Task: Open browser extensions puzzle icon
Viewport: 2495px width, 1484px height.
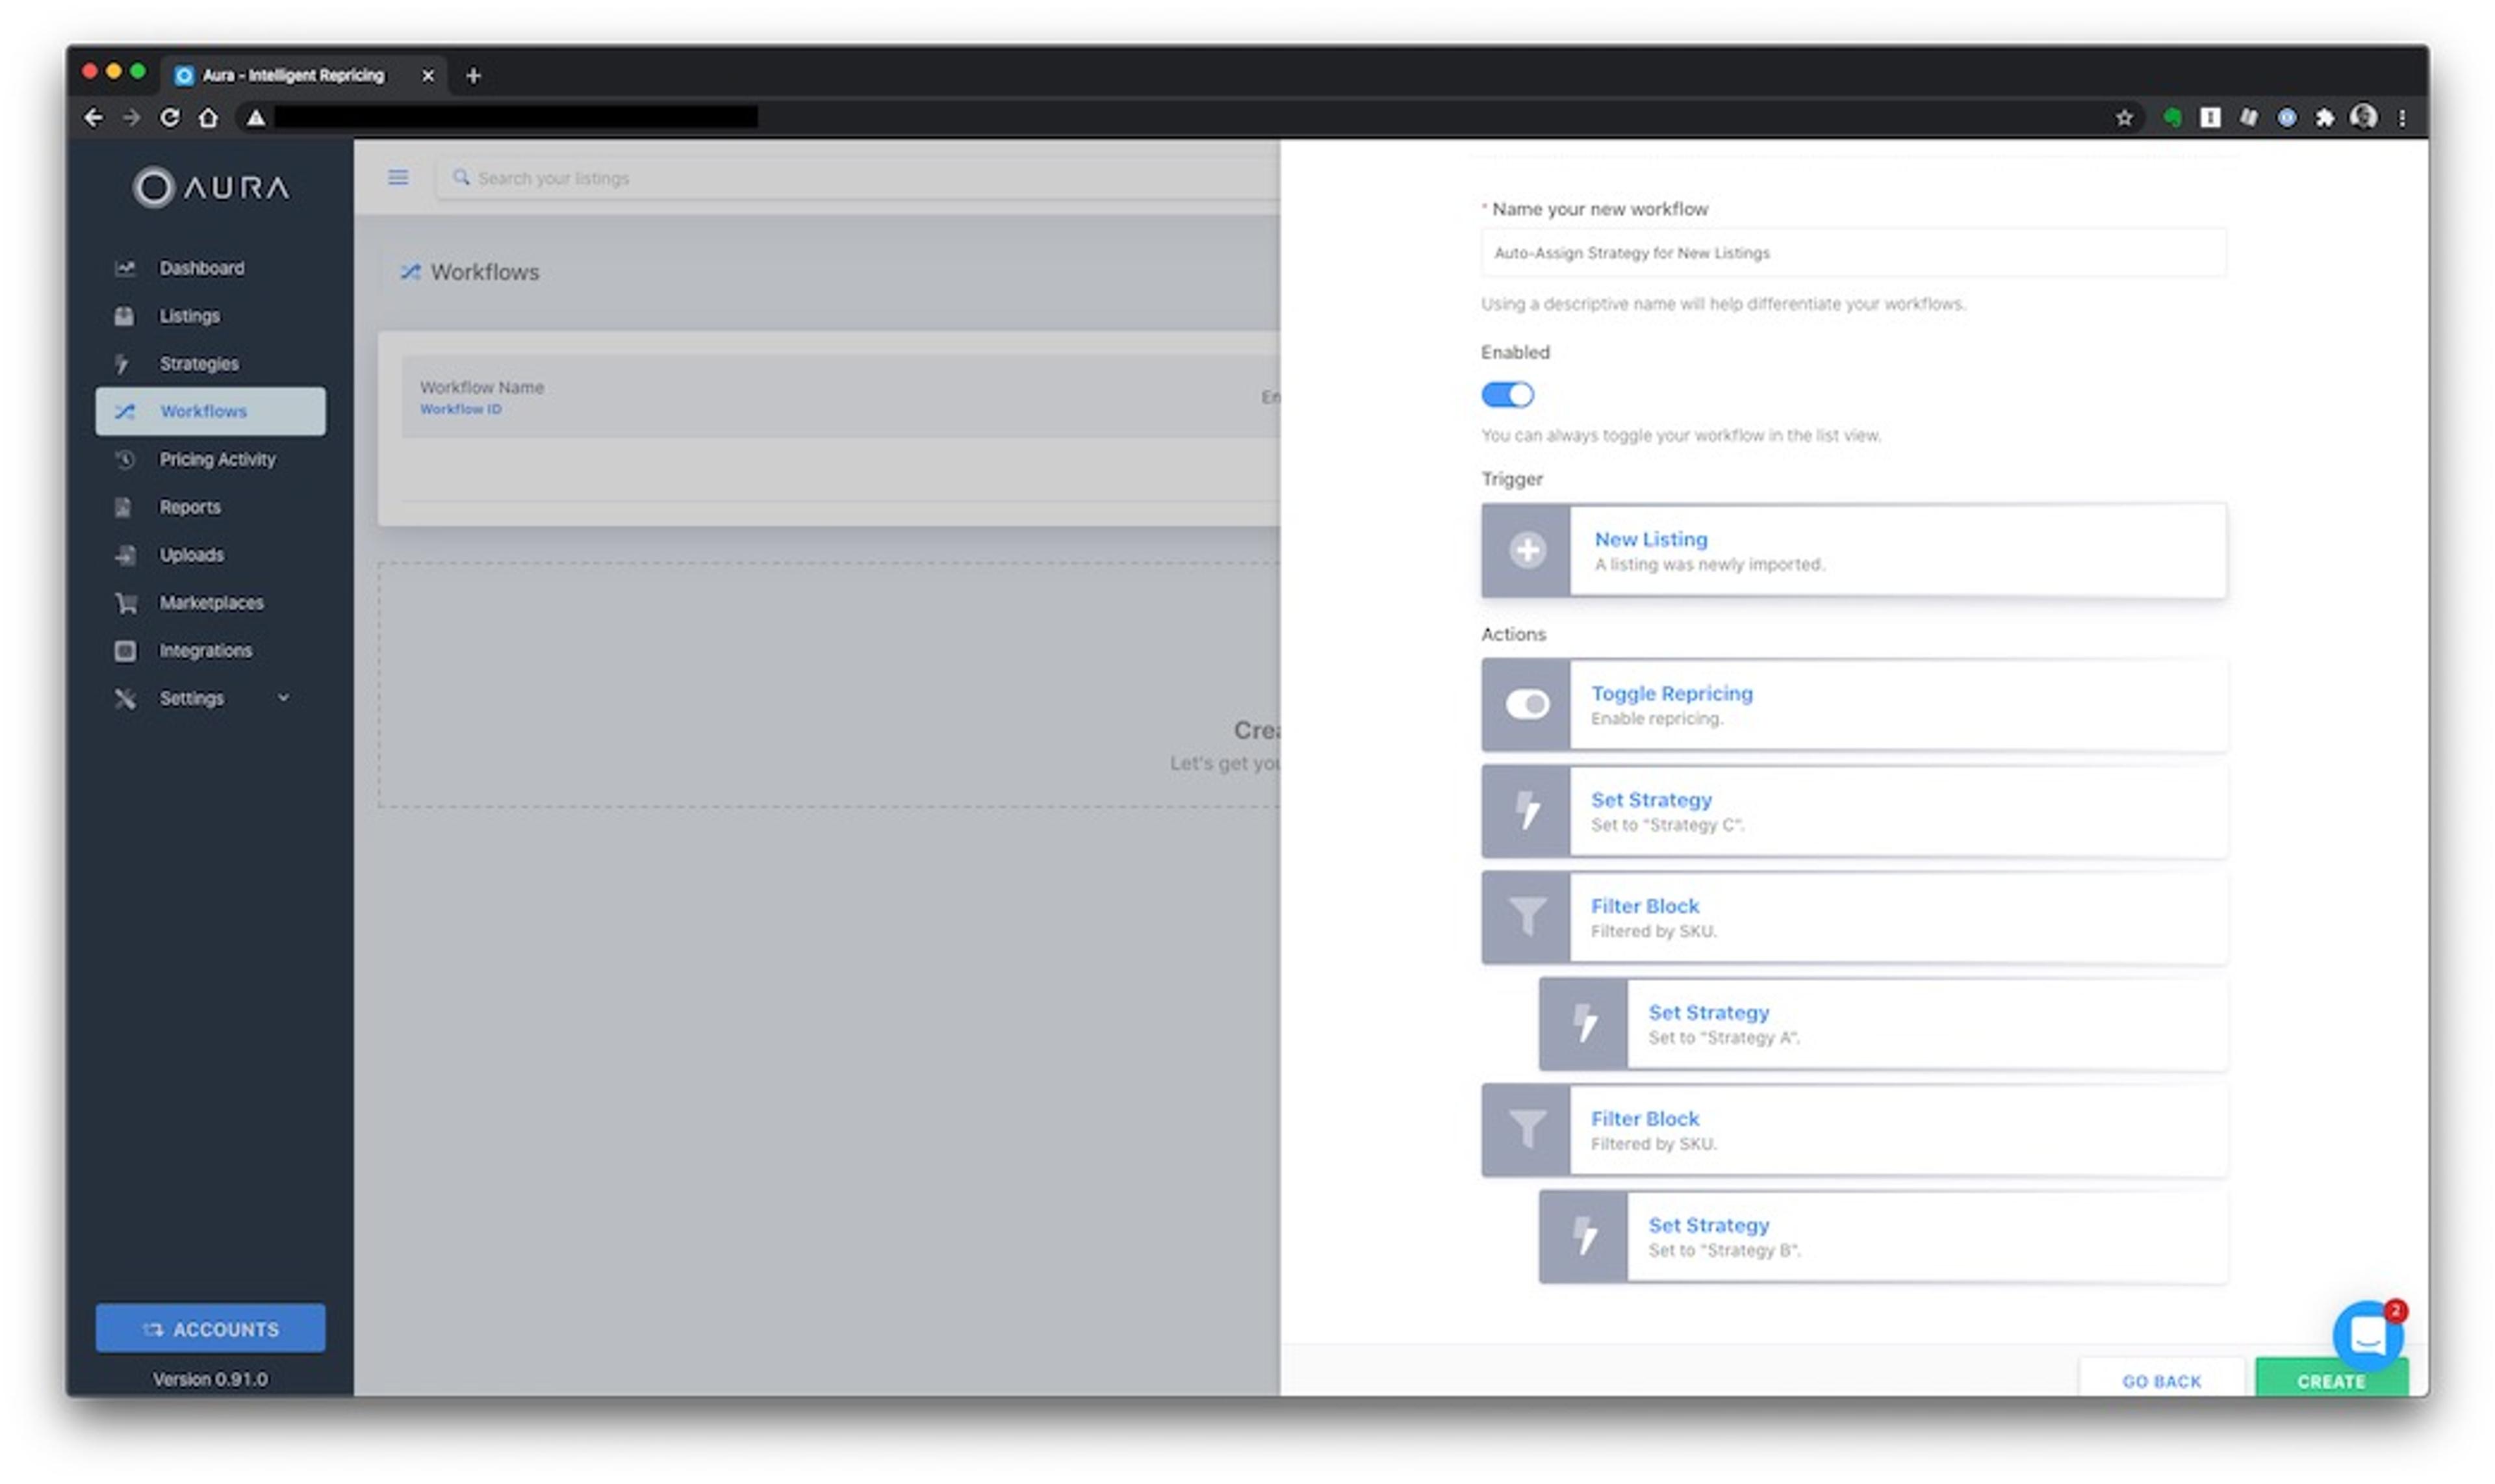Action: 2325,118
